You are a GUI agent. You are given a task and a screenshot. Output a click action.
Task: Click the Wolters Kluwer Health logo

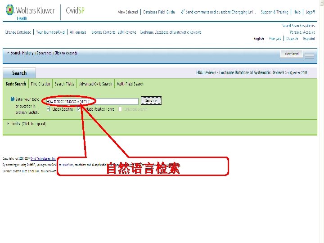(30, 13)
